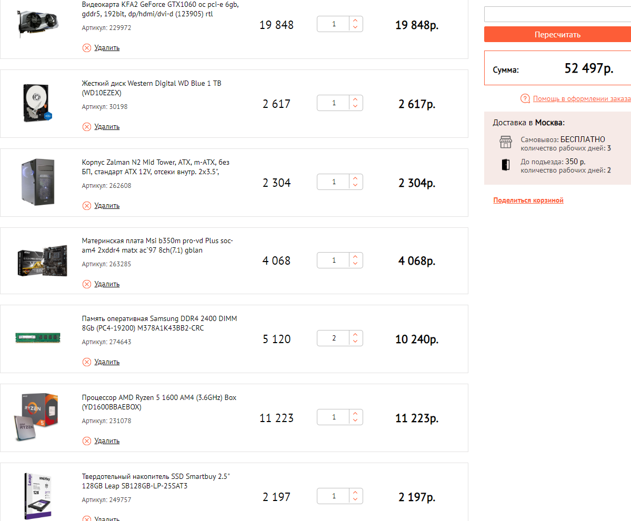Decrease quantity of Samsung DDR4 memory

coord(355,342)
